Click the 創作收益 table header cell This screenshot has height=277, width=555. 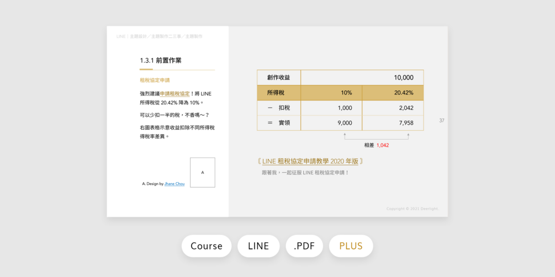279,77
